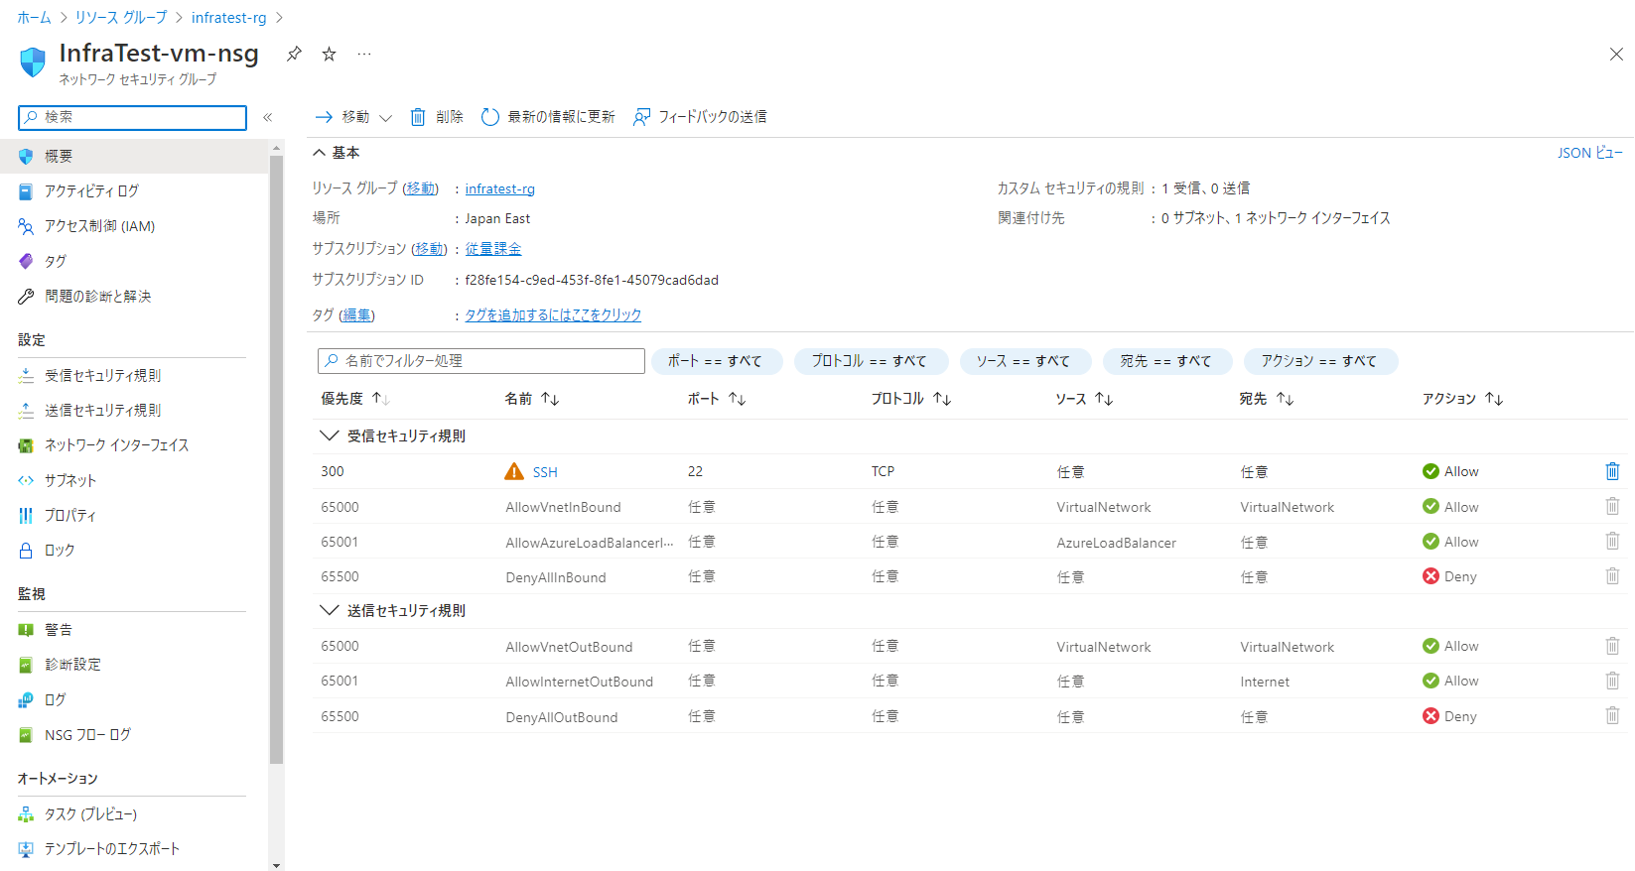Sort by ソース column

(1084, 399)
